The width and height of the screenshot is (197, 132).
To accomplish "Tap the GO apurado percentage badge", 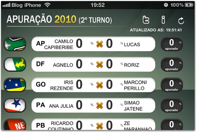I will (x=172, y=85).
